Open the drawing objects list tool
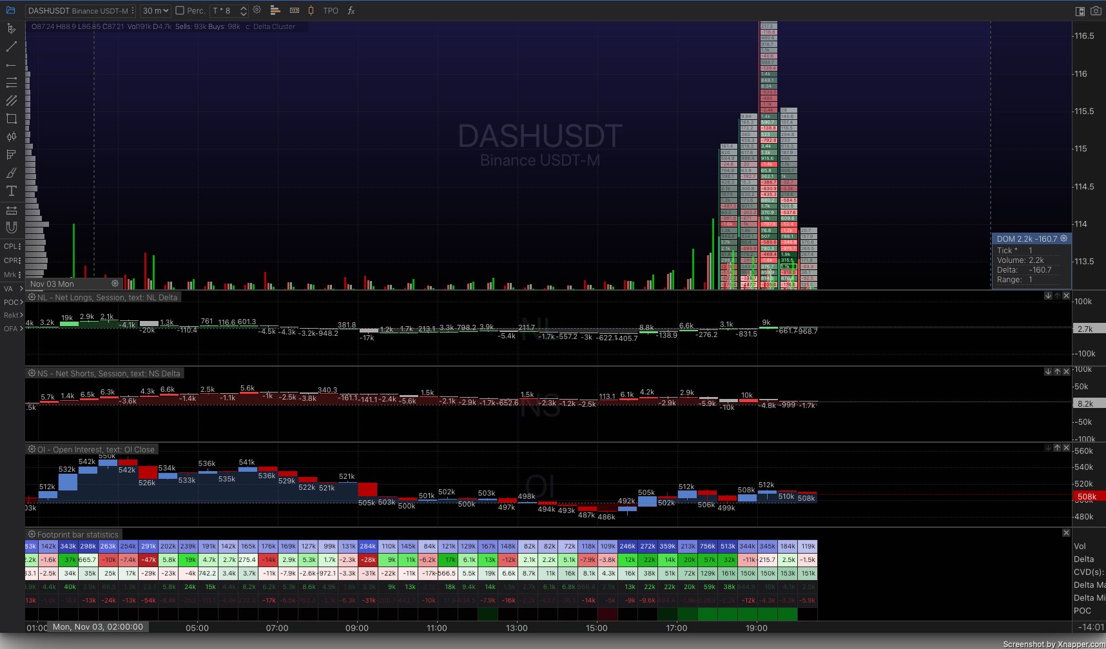Screen dimensions: 1106x649 11,28
